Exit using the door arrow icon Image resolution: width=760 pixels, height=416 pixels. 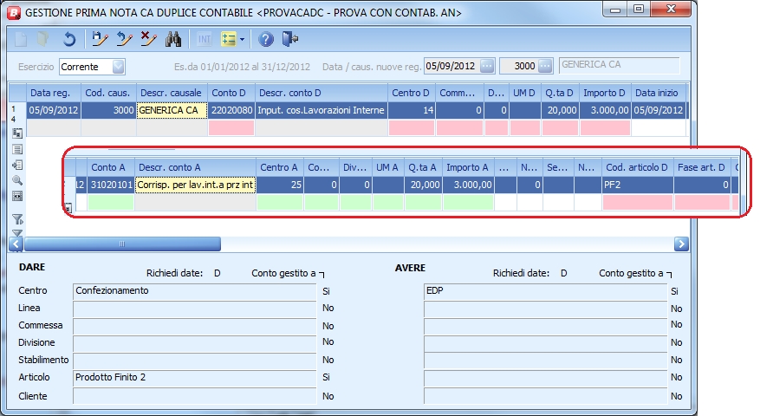coord(289,39)
